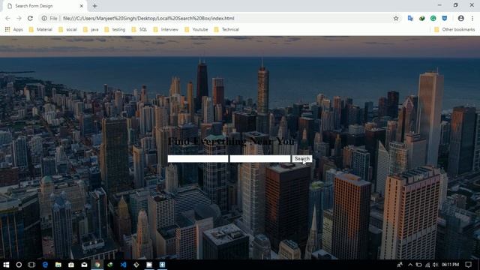Open the taskbar clock showing 06:11 PM
The height and width of the screenshot is (270, 480).
[450, 265]
